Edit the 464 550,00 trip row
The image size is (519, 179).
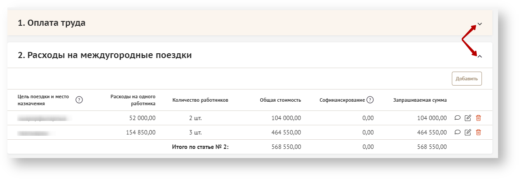click(468, 132)
